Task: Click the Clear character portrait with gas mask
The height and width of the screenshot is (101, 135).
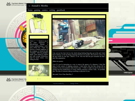Action: [x=38, y=23]
